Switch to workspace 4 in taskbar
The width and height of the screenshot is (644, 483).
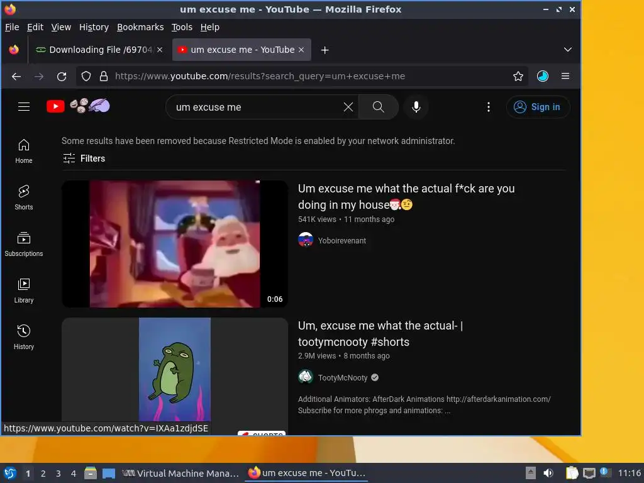click(74, 474)
